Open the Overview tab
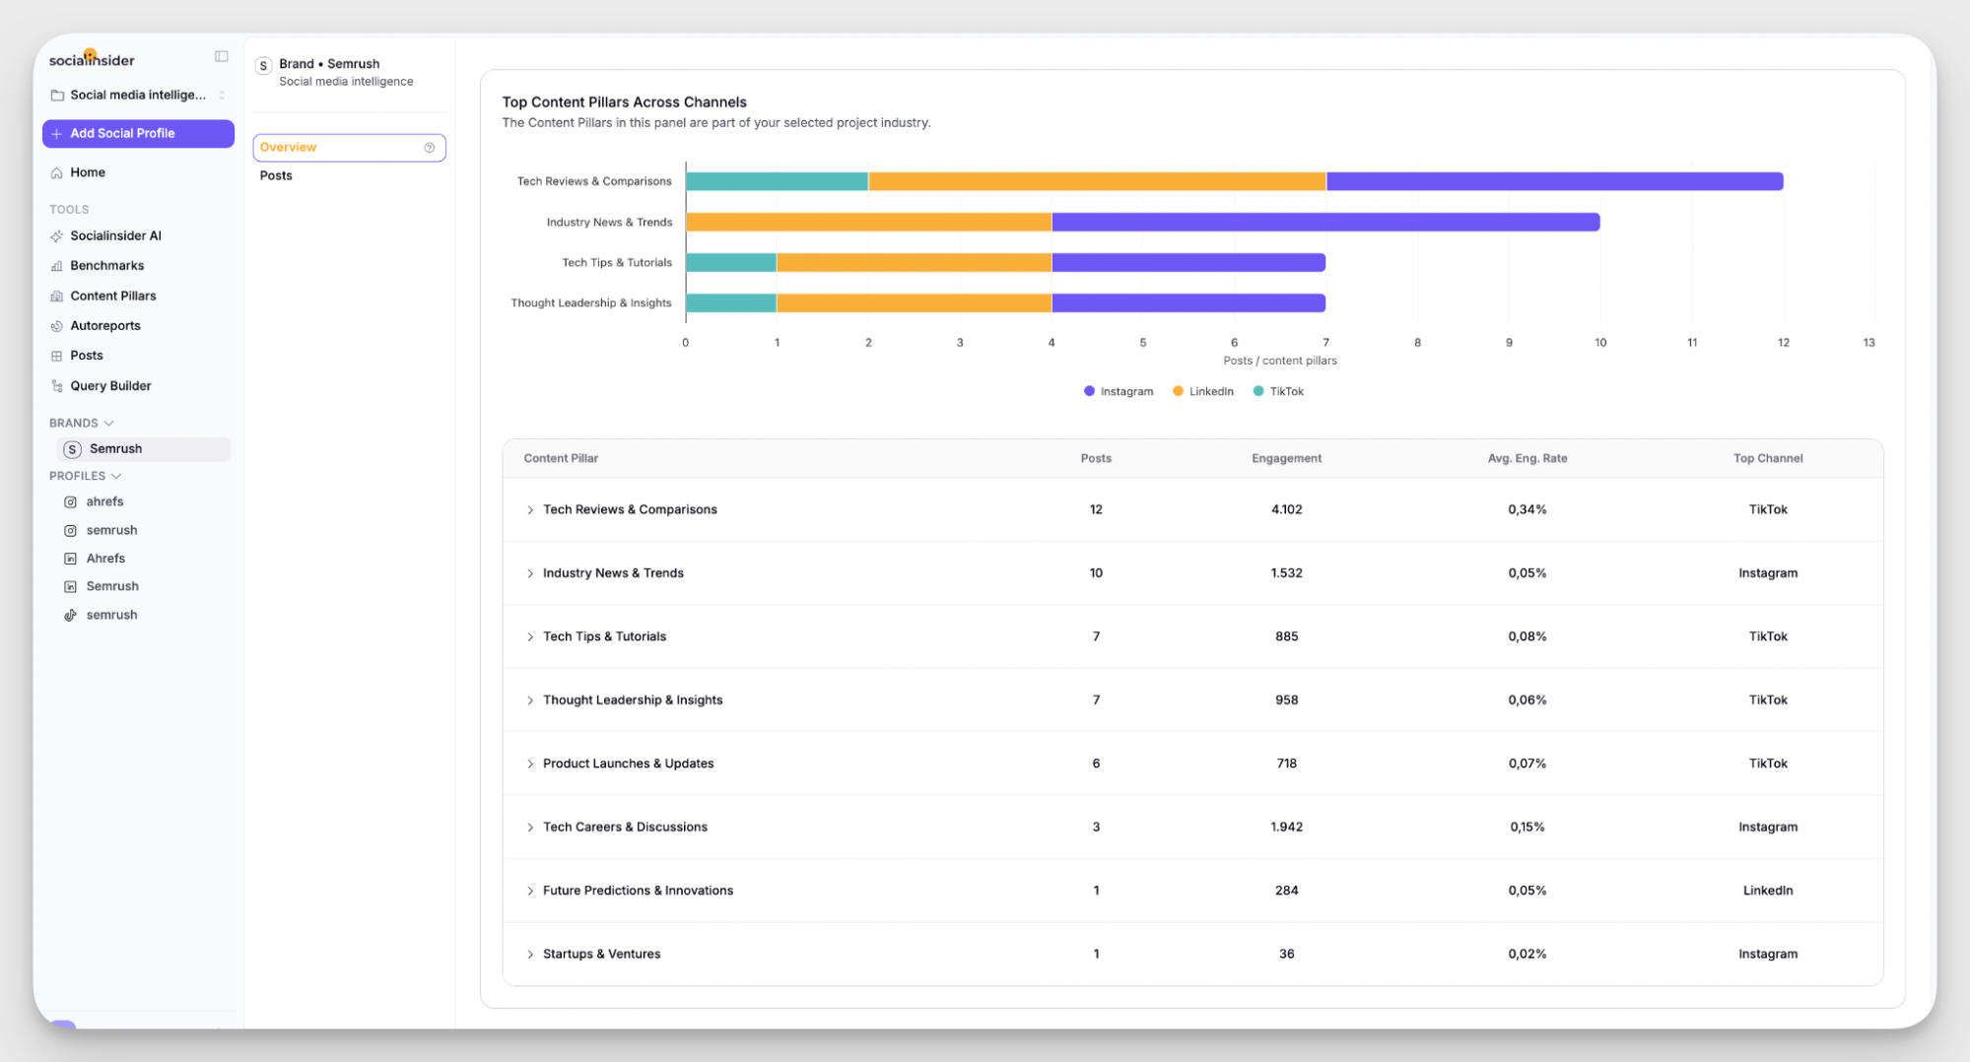 click(x=349, y=148)
